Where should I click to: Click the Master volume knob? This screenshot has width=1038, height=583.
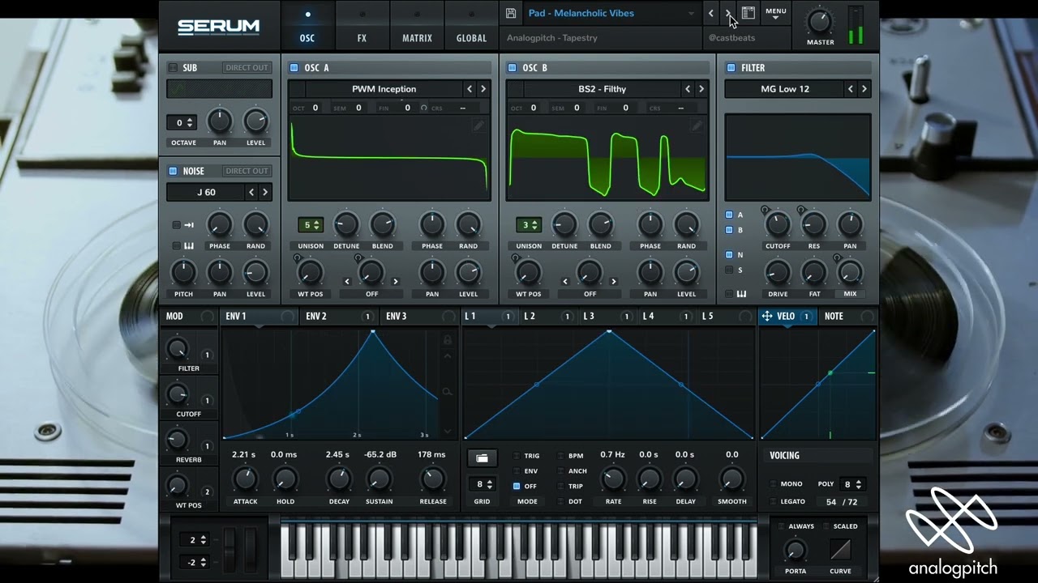click(820, 22)
